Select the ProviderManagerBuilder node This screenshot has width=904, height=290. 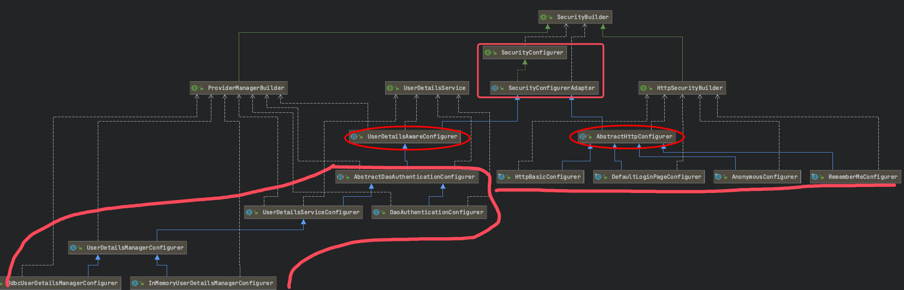238,88
